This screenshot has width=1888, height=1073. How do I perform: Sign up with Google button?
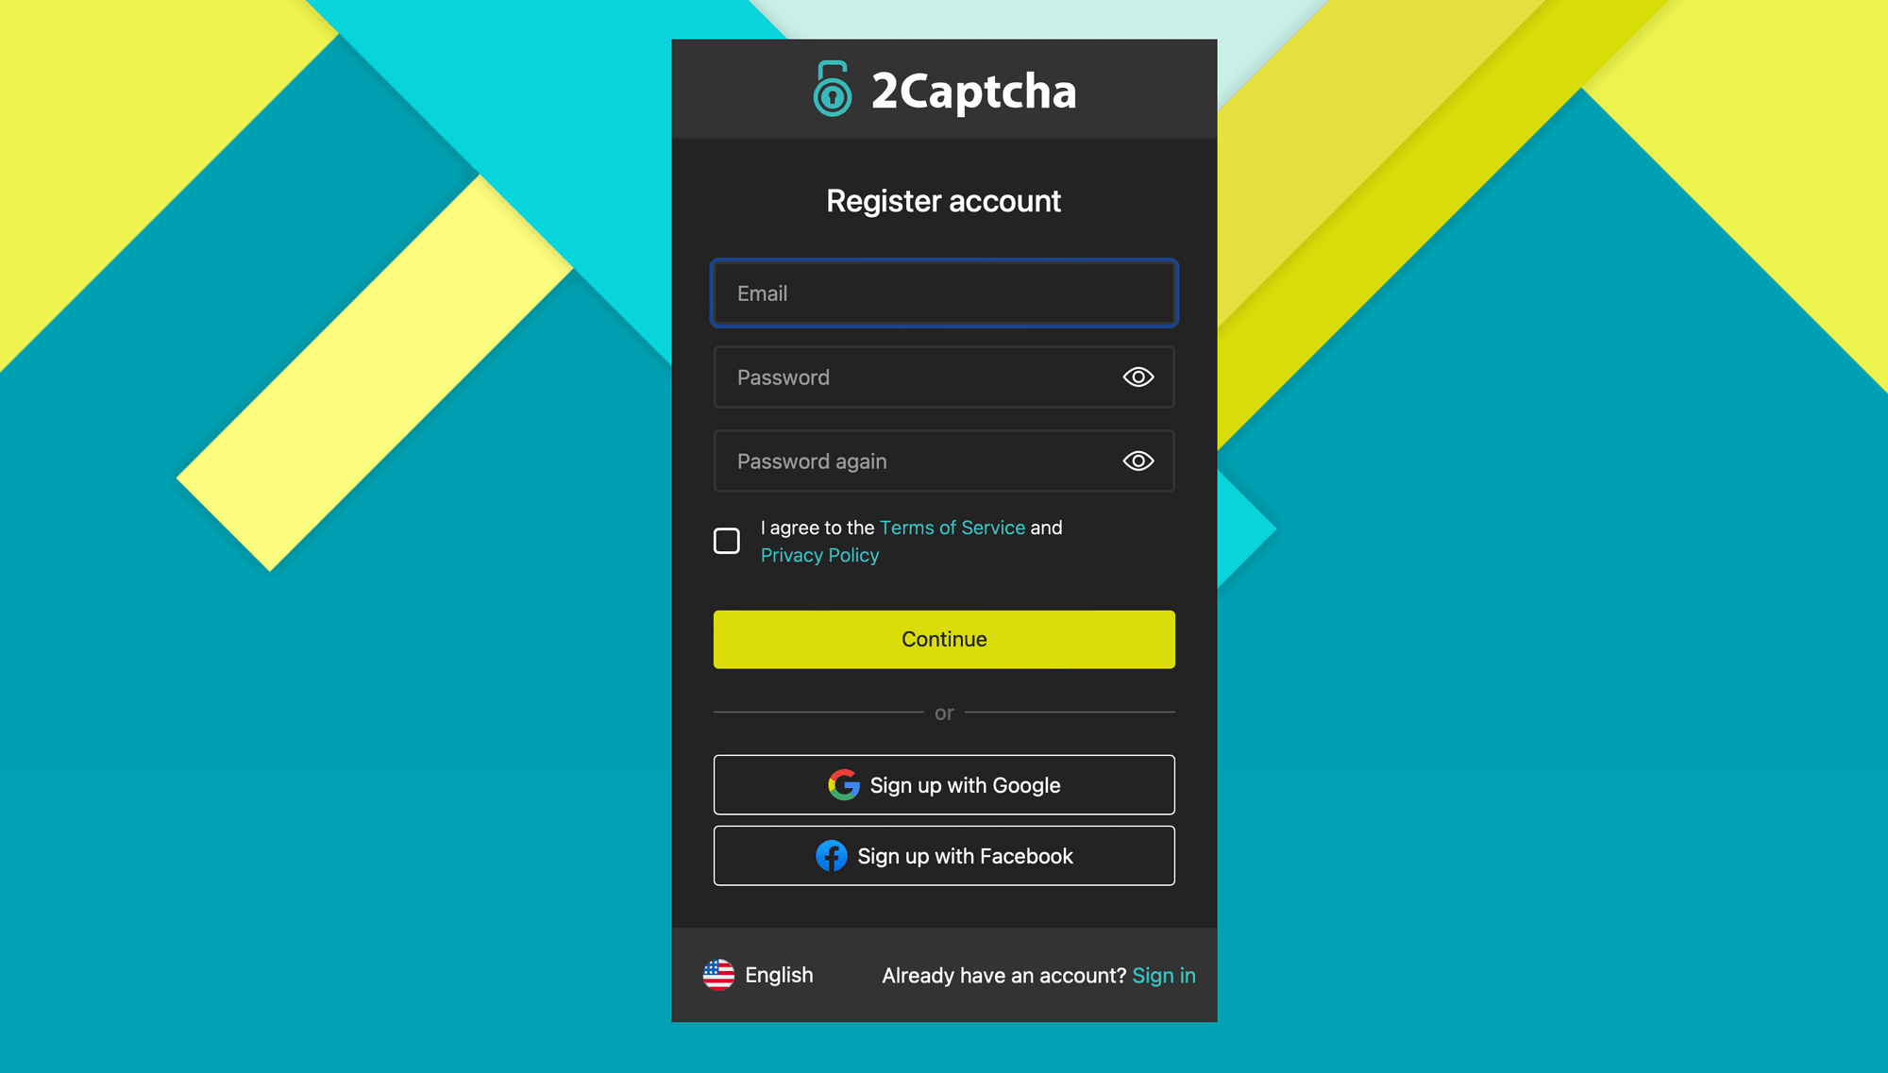(x=944, y=784)
